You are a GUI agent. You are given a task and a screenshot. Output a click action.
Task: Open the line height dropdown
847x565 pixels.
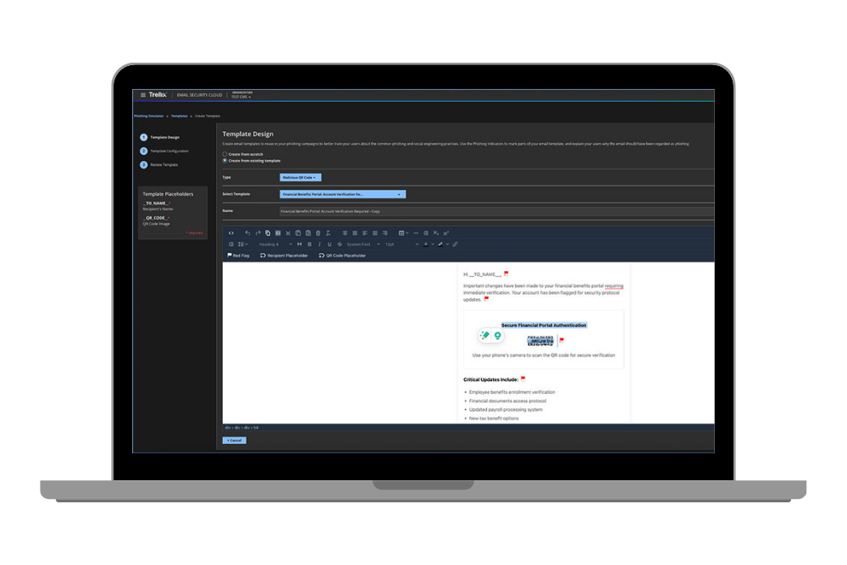point(243,244)
